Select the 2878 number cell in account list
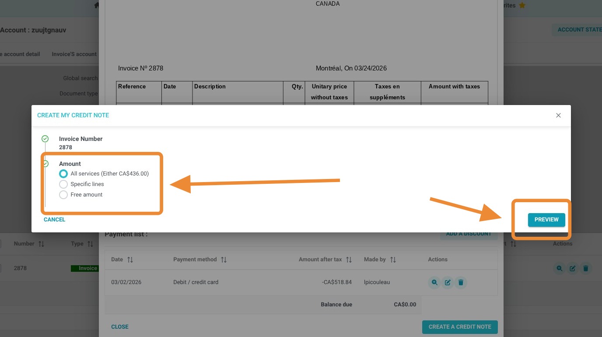 [x=20, y=268]
